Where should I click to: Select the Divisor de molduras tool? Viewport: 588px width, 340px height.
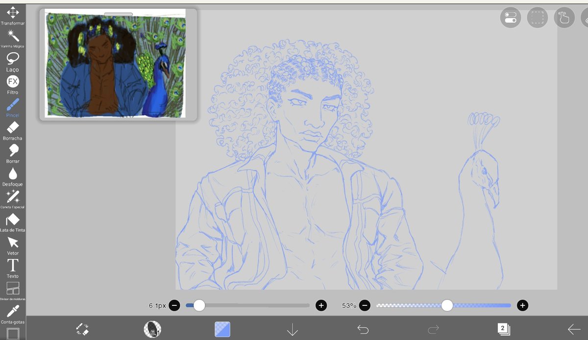pos(13,292)
